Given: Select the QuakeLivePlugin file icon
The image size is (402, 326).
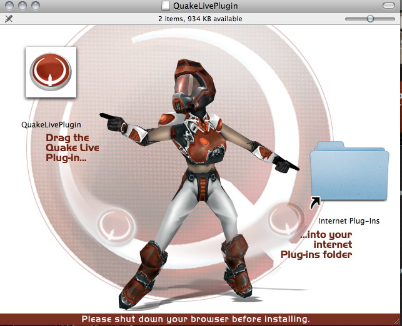Looking at the screenshot, I should pos(51,72).
